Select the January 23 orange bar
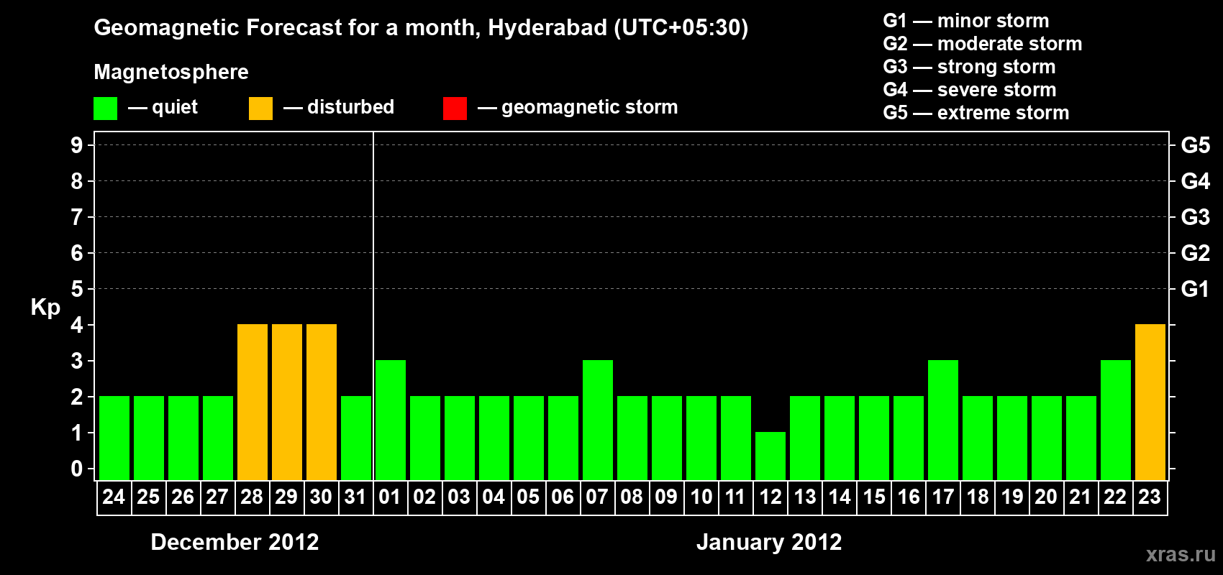 1150,402
